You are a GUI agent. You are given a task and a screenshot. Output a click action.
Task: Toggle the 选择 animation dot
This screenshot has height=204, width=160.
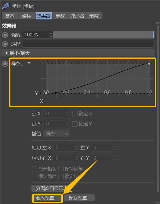point(5,44)
